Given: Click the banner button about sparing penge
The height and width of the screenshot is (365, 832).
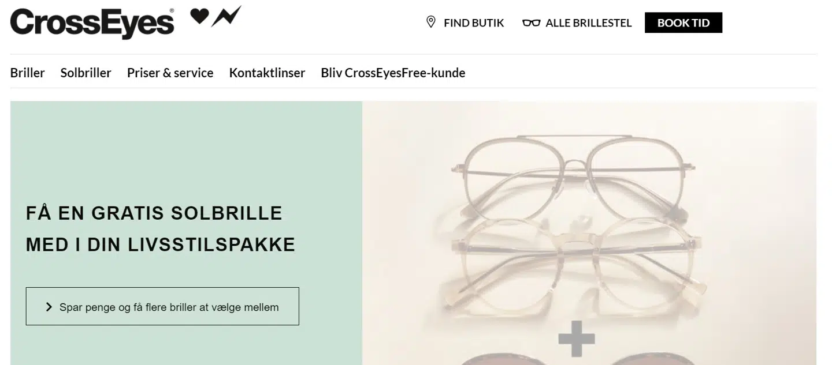Looking at the screenshot, I should (162, 306).
